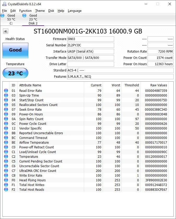
Task: Click status orb of Total Host Writes row
Action: pos(6,185)
